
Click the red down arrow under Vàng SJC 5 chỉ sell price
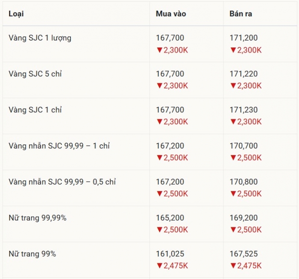233,86
